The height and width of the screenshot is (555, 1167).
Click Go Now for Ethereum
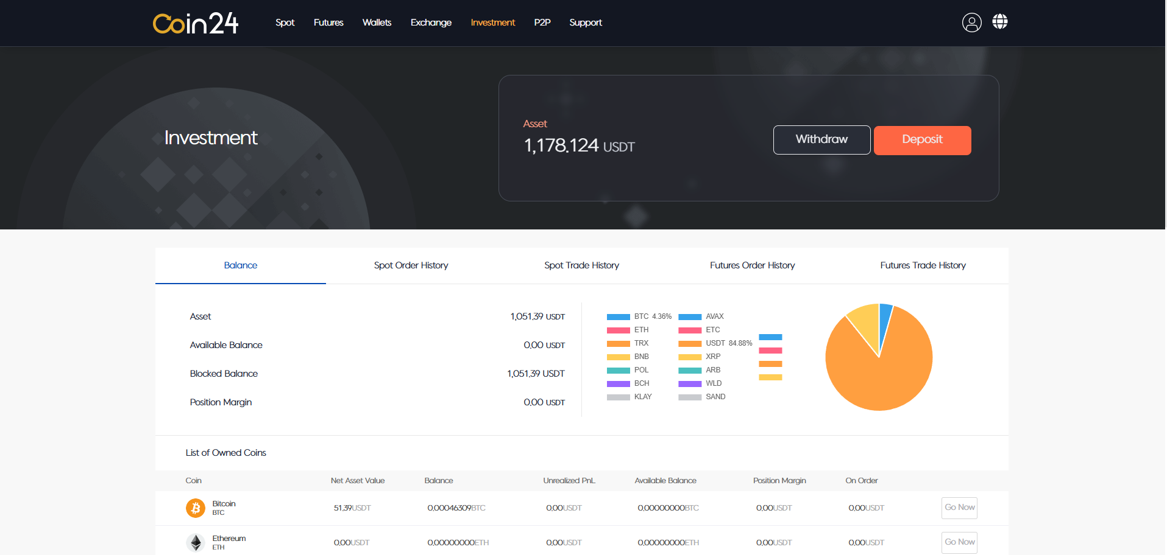tap(959, 542)
